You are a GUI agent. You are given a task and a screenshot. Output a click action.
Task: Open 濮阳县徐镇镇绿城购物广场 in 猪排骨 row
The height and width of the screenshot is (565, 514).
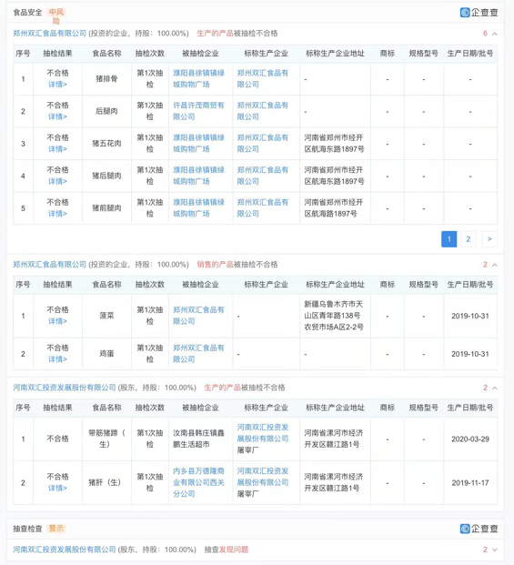point(199,79)
